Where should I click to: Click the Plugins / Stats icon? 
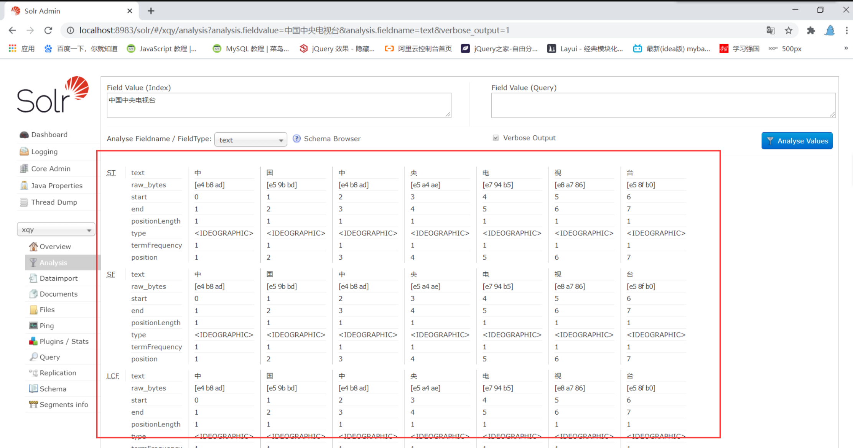[33, 341]
